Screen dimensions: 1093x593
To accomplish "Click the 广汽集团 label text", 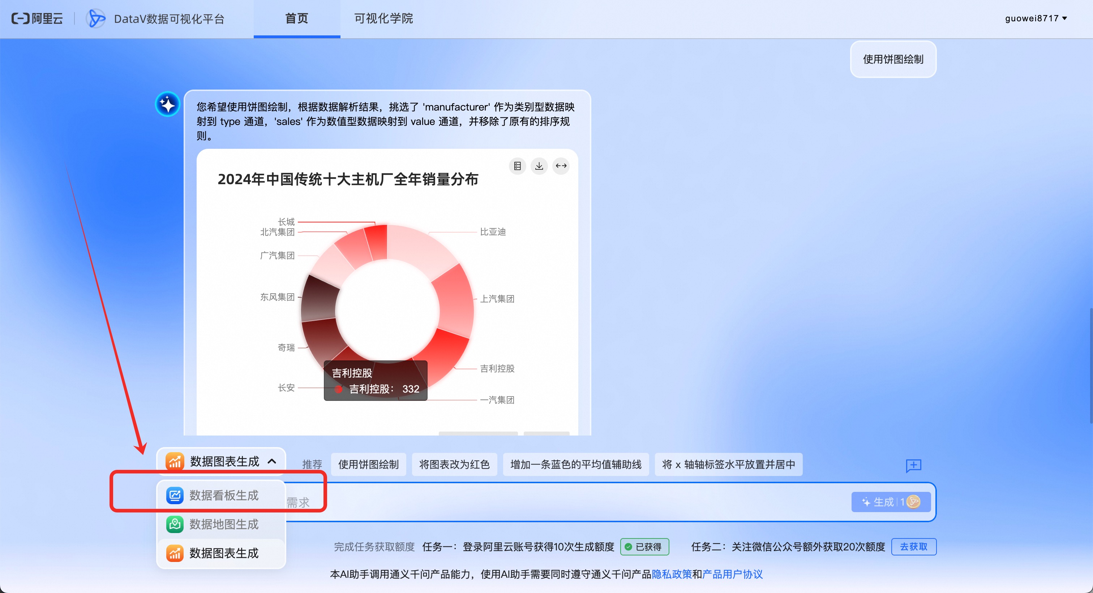I will point(277,256).
